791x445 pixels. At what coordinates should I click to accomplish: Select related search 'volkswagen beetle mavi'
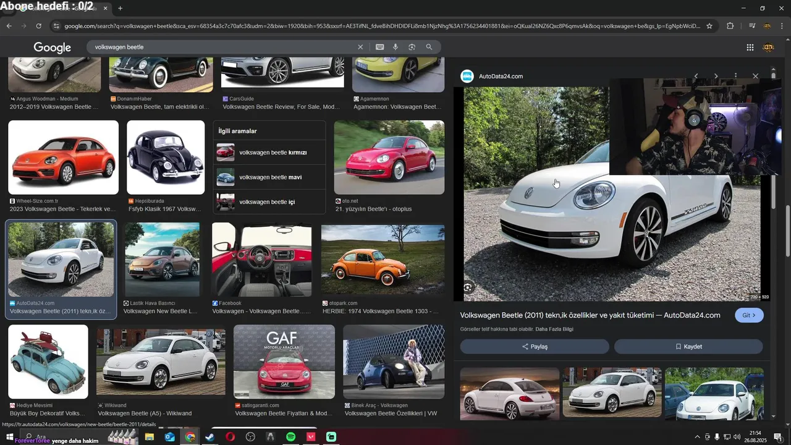(269, 177)
